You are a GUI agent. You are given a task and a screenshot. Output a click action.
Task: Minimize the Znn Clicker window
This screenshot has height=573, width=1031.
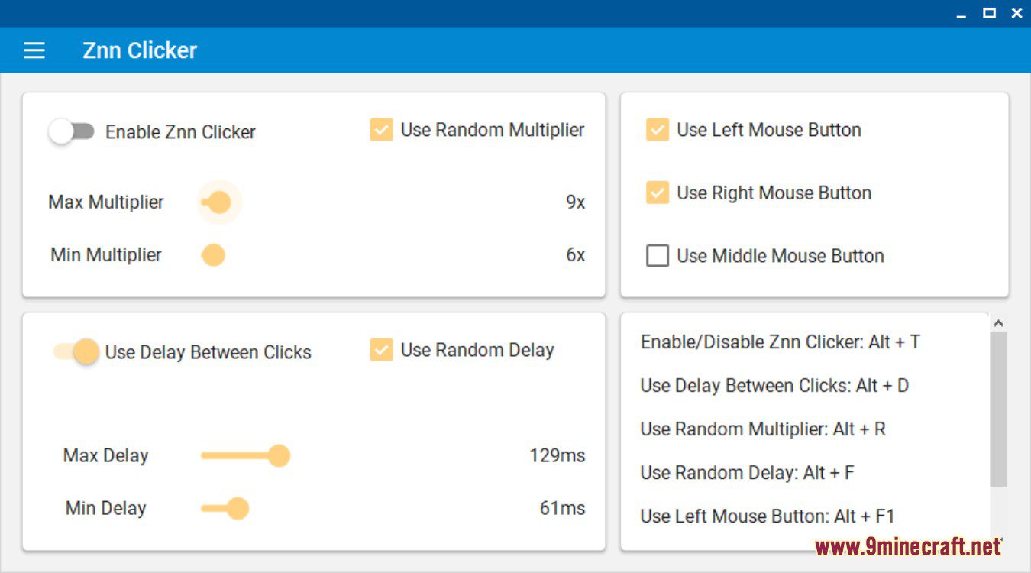click(962, 13)
